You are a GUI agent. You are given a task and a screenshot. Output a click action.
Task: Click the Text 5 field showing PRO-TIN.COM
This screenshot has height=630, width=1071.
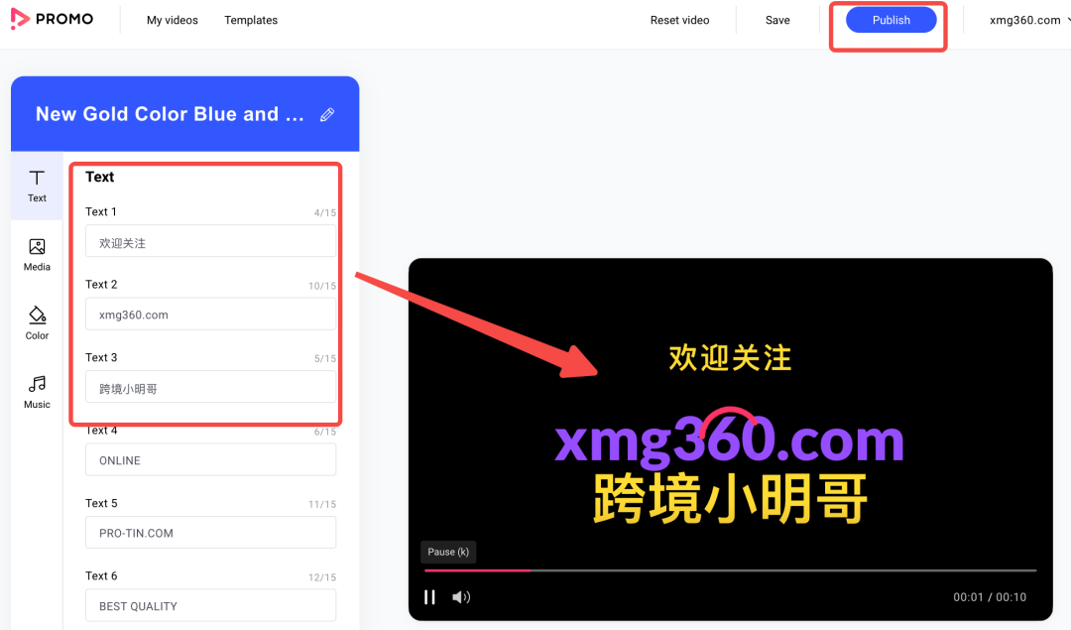[210, 533]
